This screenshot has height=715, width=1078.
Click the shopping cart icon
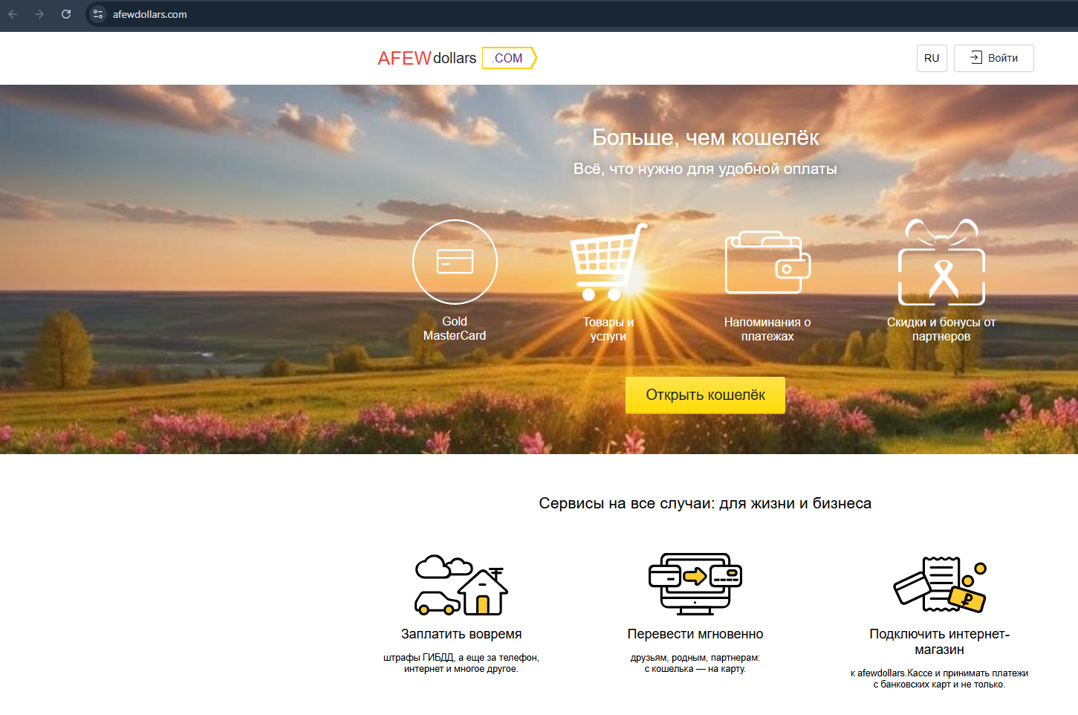pyautogui.click(x=608, y=262)
